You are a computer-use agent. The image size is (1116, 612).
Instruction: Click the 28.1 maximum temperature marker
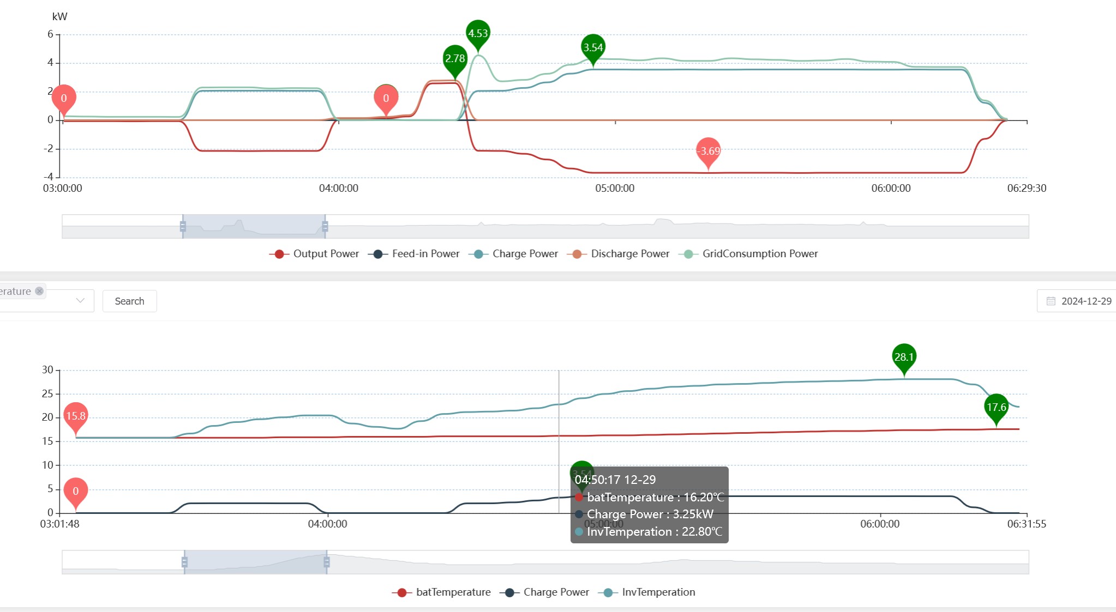(904, 357)
